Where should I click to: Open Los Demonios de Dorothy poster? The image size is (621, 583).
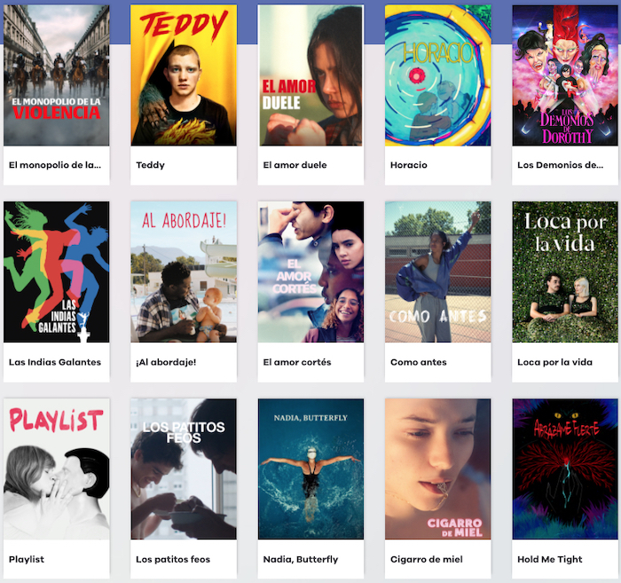565,75
